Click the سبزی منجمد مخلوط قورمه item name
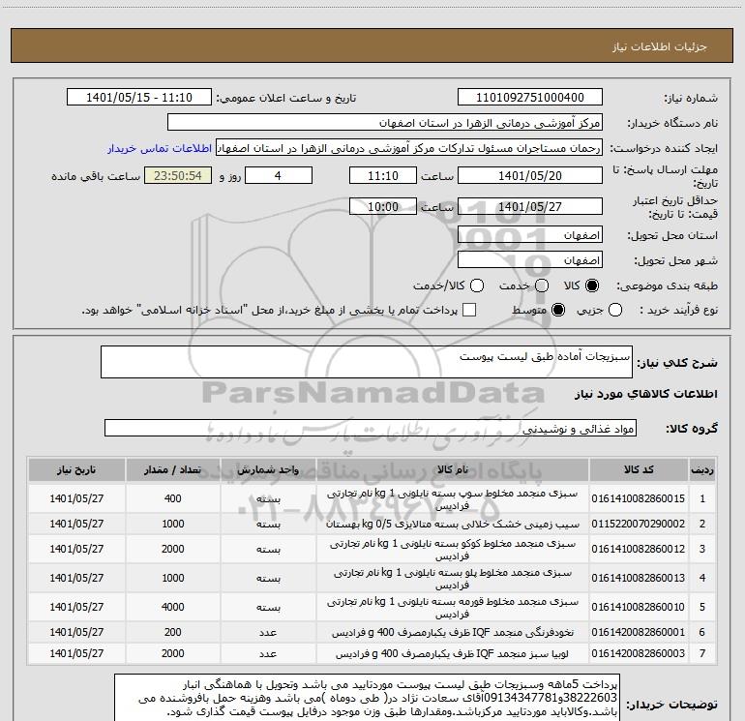The height and width of the screenshot is (721, 745). tap(453, 608)
